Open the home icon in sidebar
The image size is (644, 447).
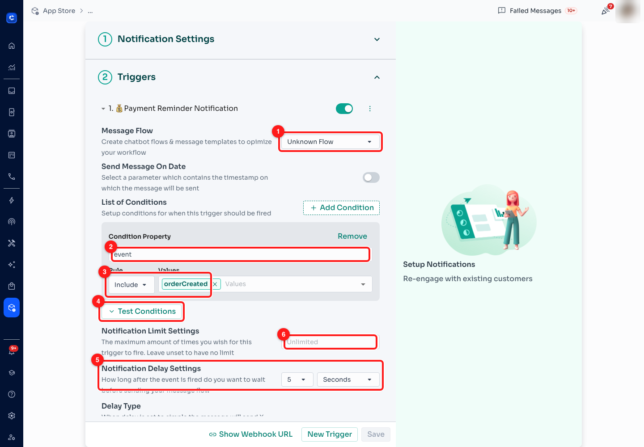[x=12, y=46]
